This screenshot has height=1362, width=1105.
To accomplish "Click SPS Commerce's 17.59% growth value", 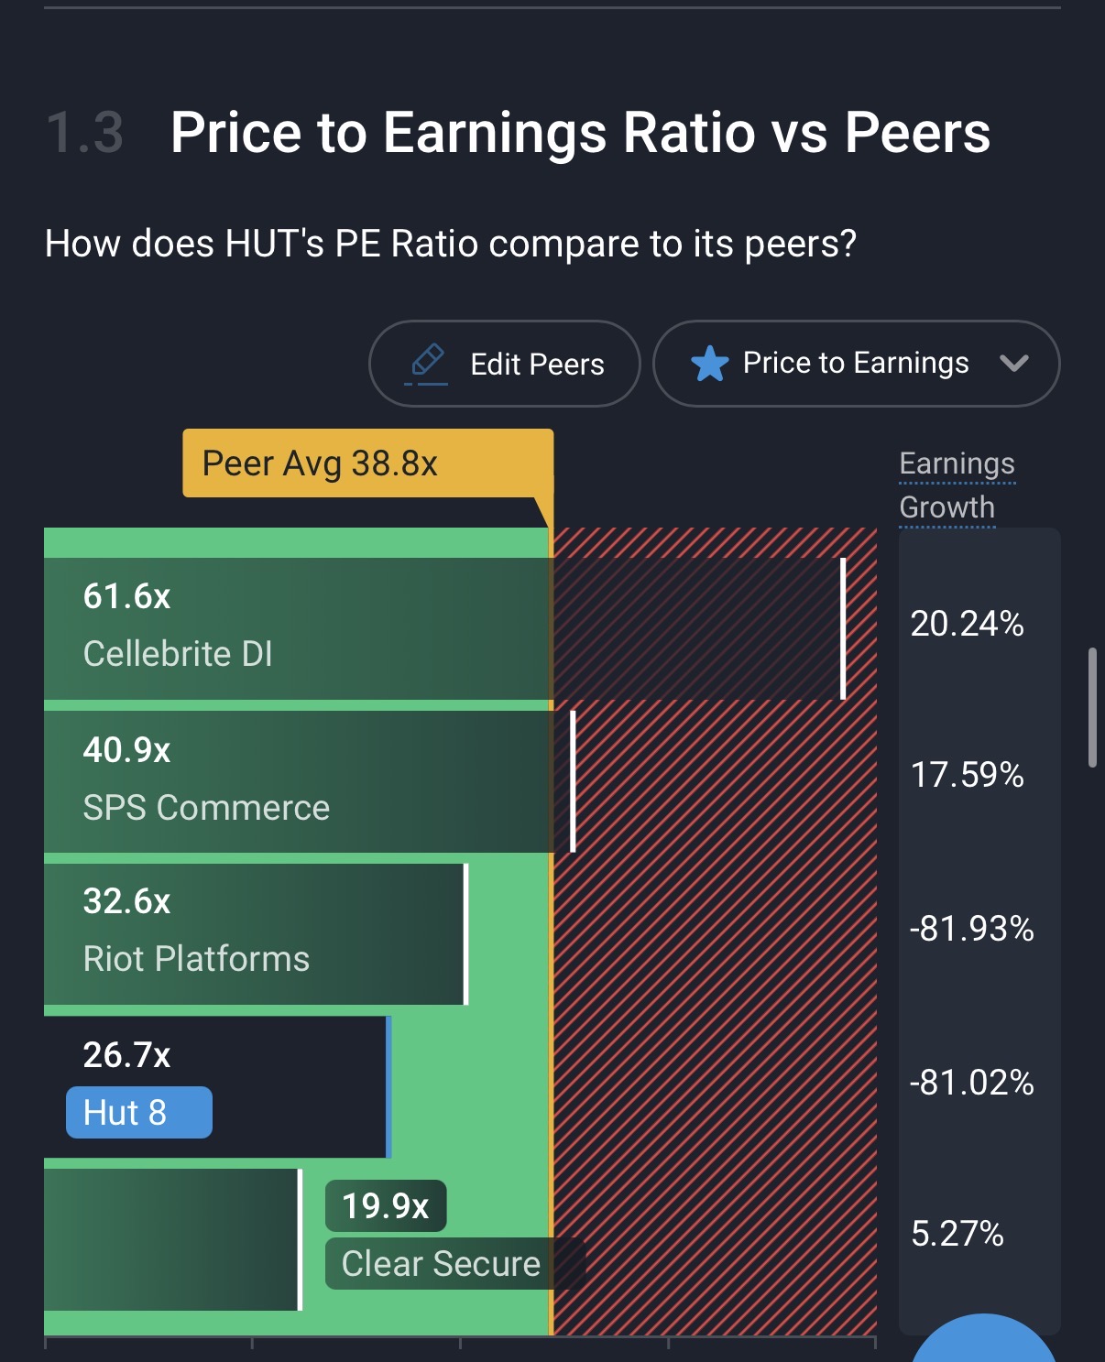I will coord(967,775).
